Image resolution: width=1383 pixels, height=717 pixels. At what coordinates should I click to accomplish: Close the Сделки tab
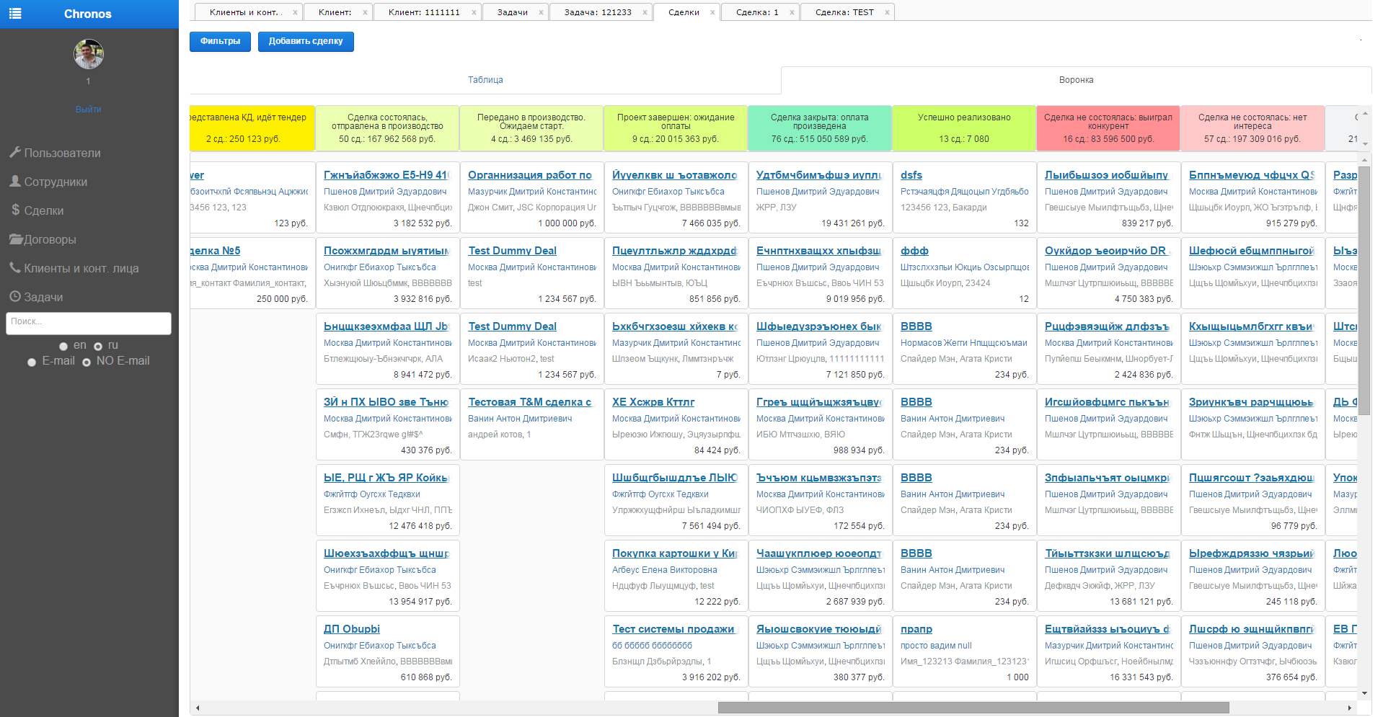pos(712,12)
